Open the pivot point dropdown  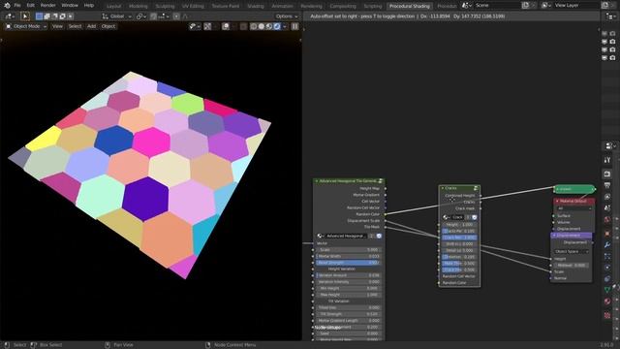click(141, 16)
